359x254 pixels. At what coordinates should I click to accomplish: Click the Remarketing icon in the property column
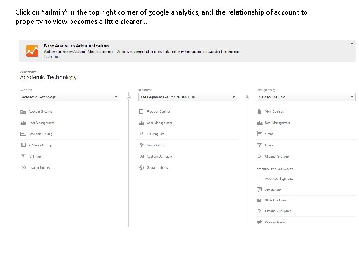click(x=141, y=145)
